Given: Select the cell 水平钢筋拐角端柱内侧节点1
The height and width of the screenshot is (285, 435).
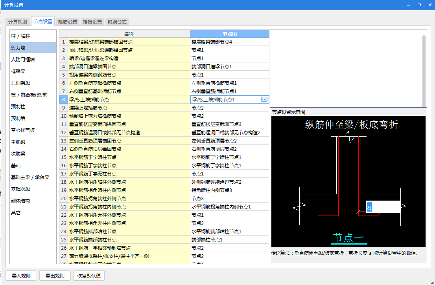Looking at the screenshot, I should pyautogui.click(x=230, y=206).
